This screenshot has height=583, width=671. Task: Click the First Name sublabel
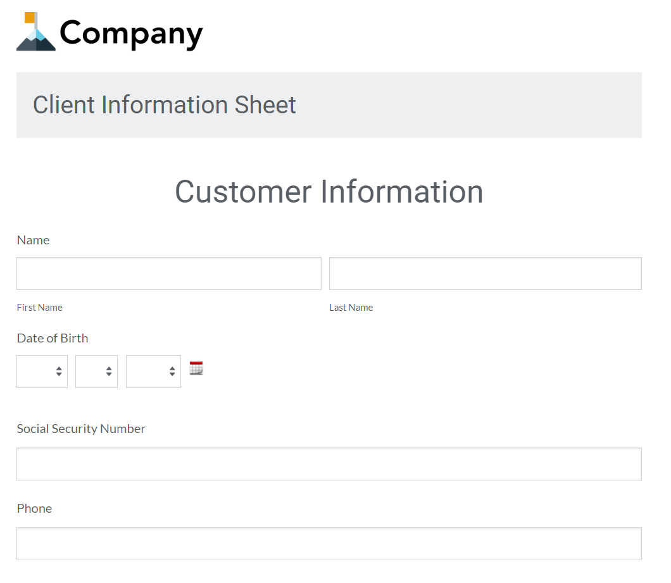point(39,308)
